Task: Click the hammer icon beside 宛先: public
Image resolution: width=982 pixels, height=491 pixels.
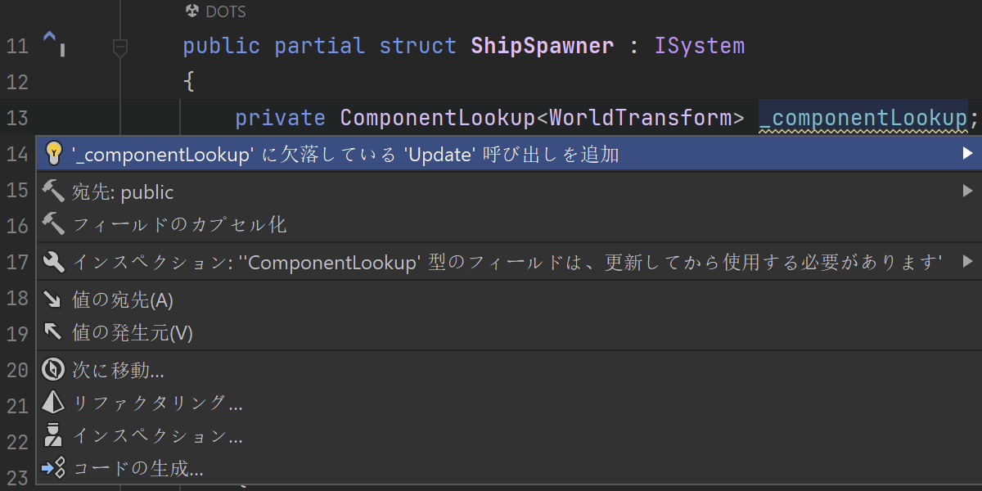Action: pyautogui.click(x=53, y=191)
